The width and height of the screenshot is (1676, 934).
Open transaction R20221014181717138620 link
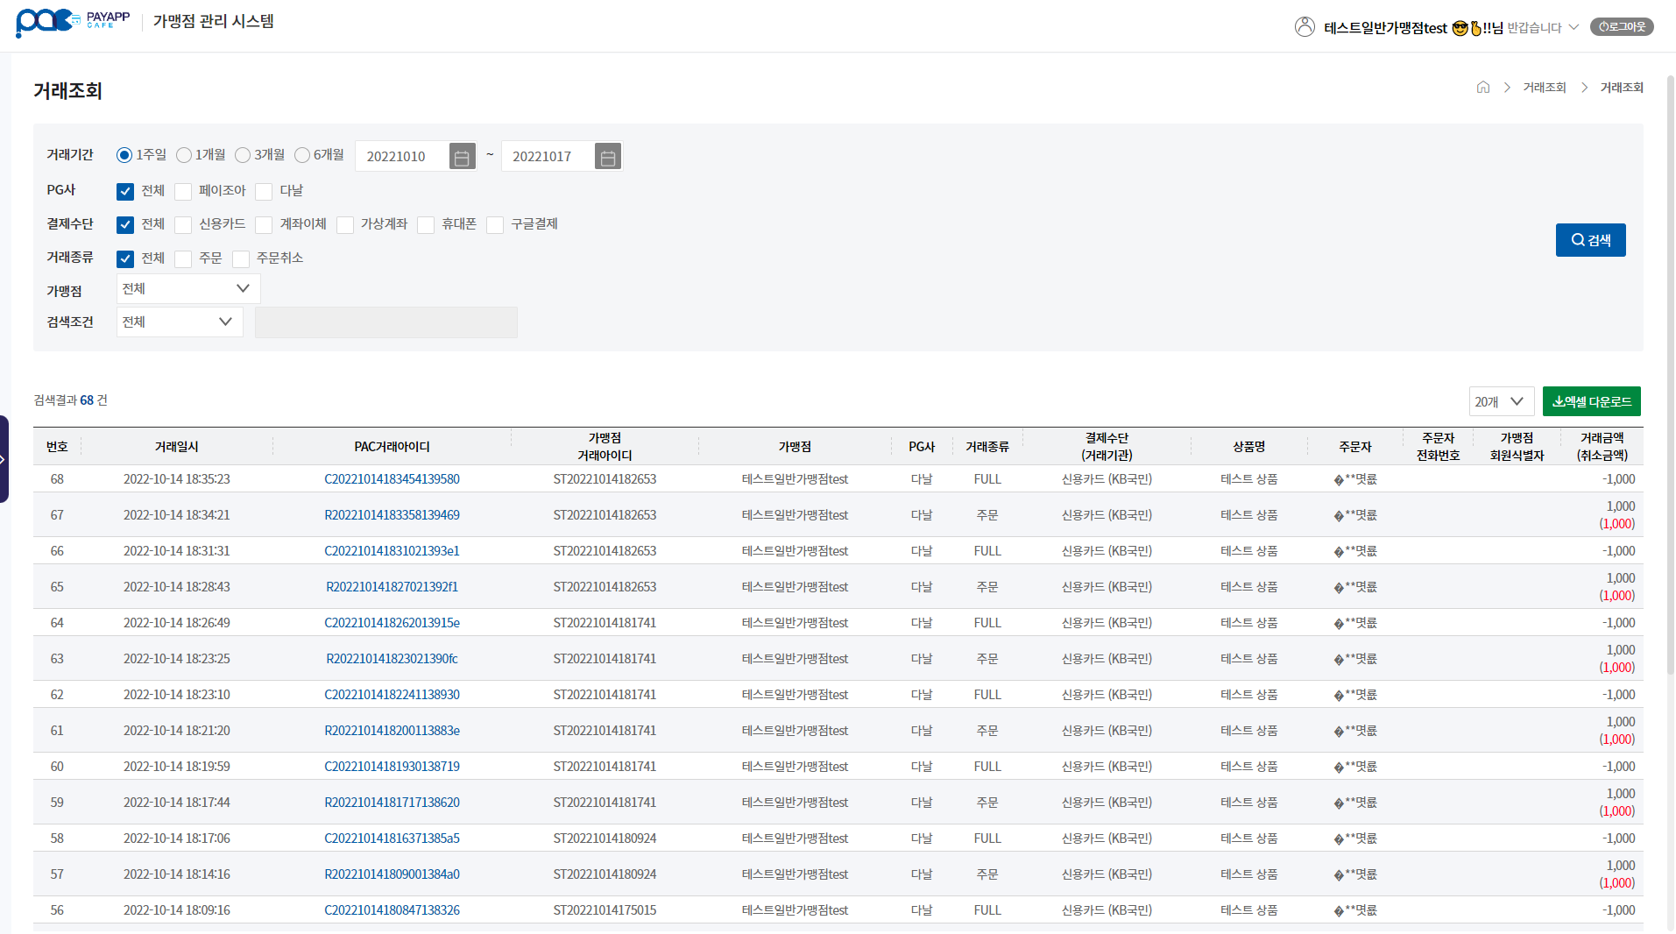pyautogui.click(x=392, y=803)
